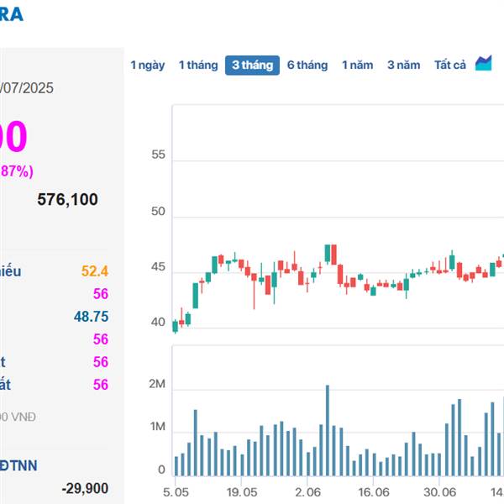
Task: Click the 40 price axis label
Action: click(158, 322)
